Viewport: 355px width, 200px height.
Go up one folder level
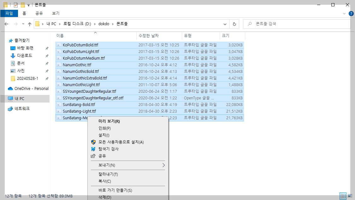tap(30, 24)
